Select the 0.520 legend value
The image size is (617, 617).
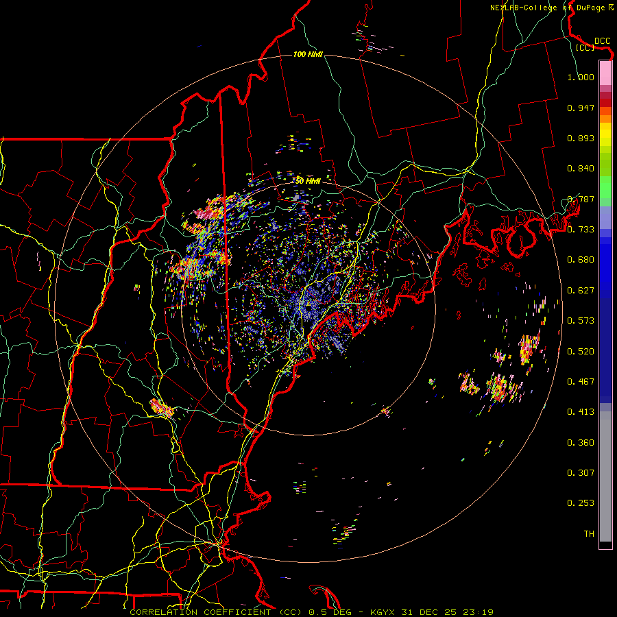click(581, 352)
